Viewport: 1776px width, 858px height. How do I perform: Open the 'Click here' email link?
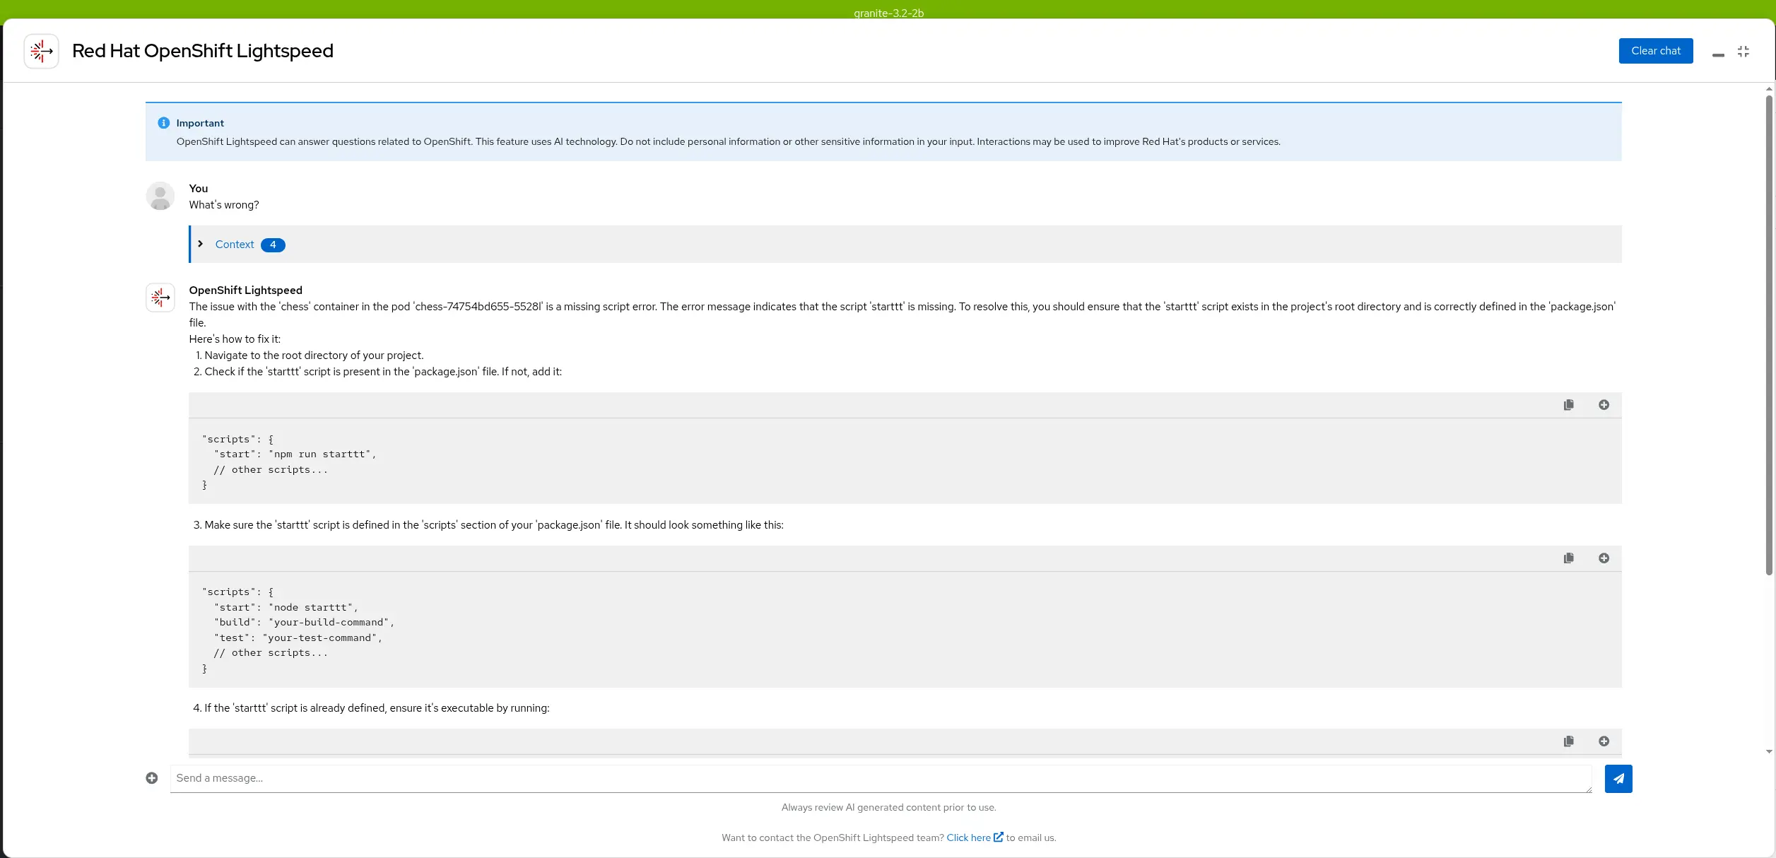975,838
